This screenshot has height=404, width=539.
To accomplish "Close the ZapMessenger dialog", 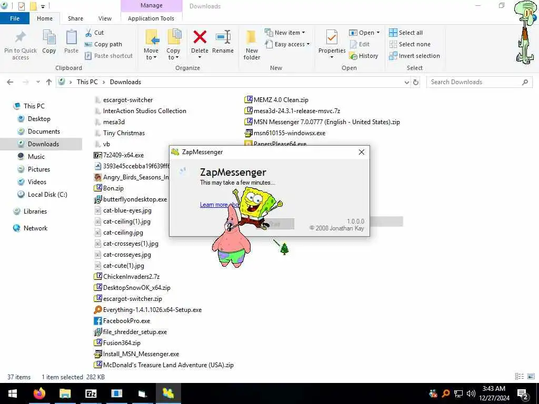I will (361, 152).
